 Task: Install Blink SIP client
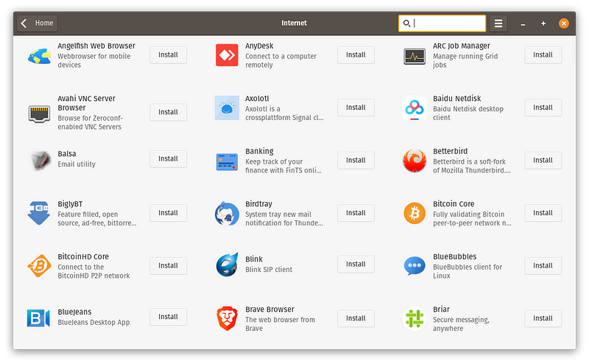click(356, 264)
